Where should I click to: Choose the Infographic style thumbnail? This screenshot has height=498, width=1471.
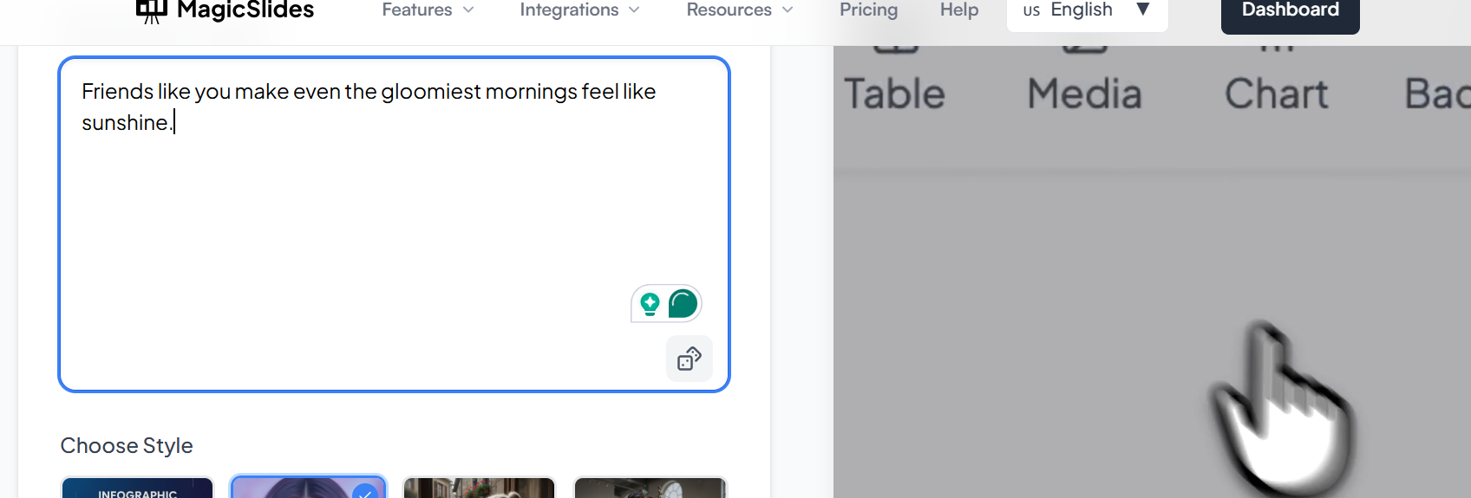click(x=137, y=488)
